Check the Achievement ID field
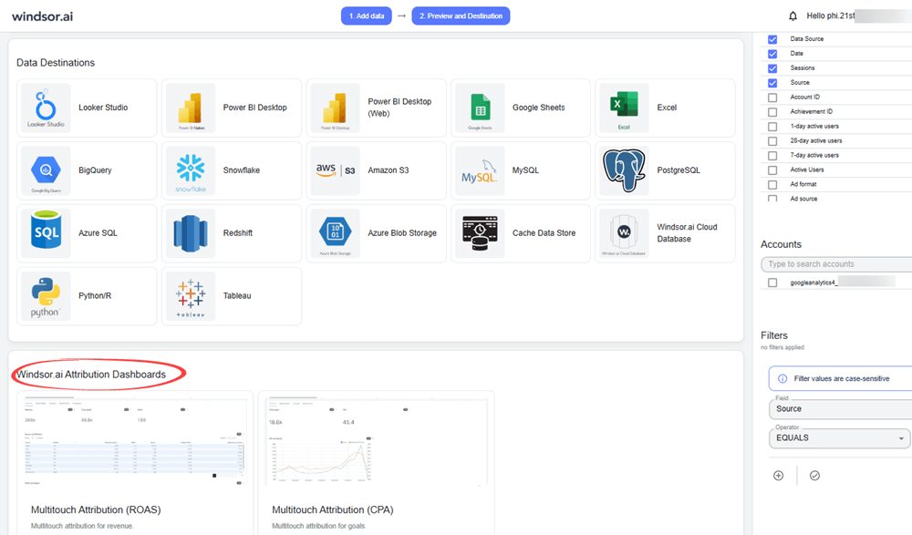912x535 pixels. click(x=772, y=112)
